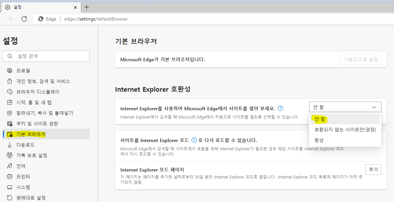Image resolution: width=394 pixels, height=202 pixels.
Task: Open the 다운로드 settings page
Action: tap(46, 145)
